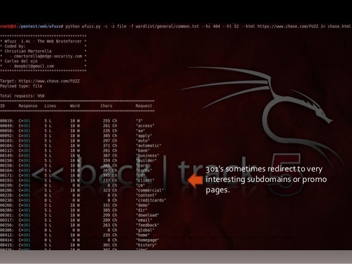Screen dimensions: 352x264
Task: Click the "chase.html" output filename
Action: (339, 26)
